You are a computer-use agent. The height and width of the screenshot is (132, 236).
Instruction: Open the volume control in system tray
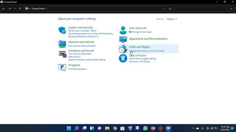coord(212,128)
